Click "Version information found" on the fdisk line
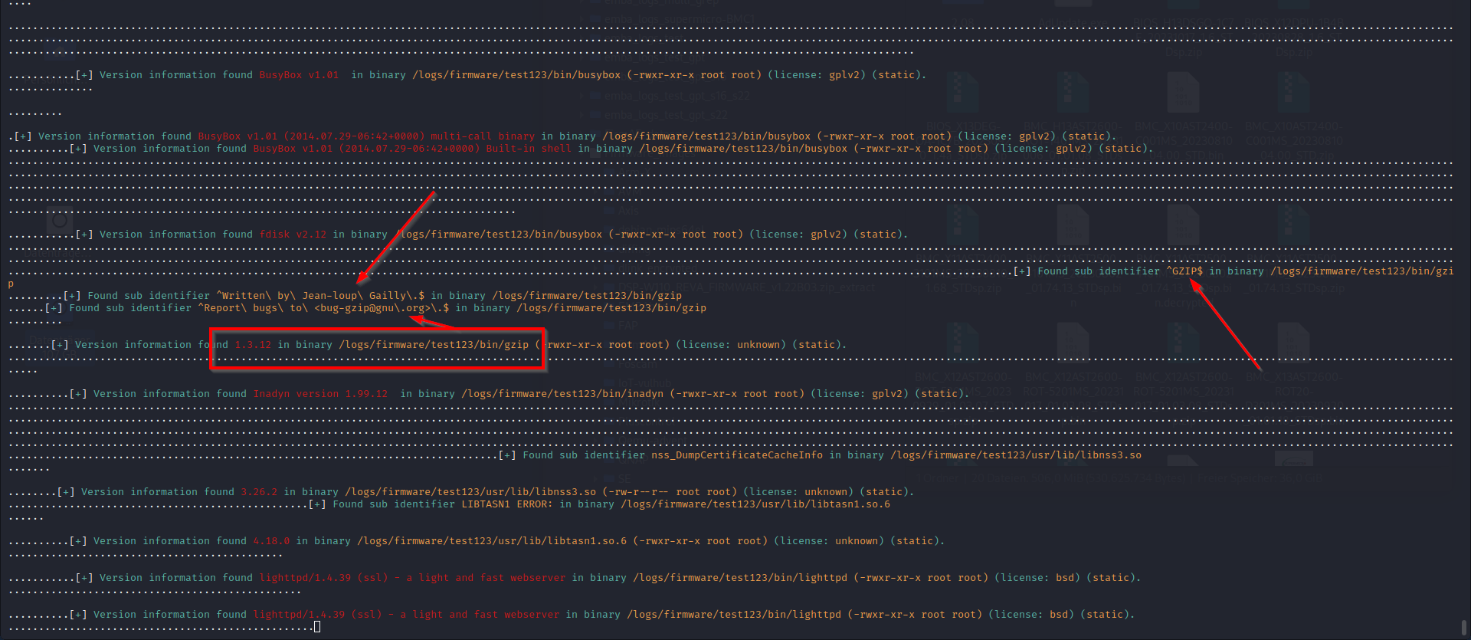 [176, 235]
